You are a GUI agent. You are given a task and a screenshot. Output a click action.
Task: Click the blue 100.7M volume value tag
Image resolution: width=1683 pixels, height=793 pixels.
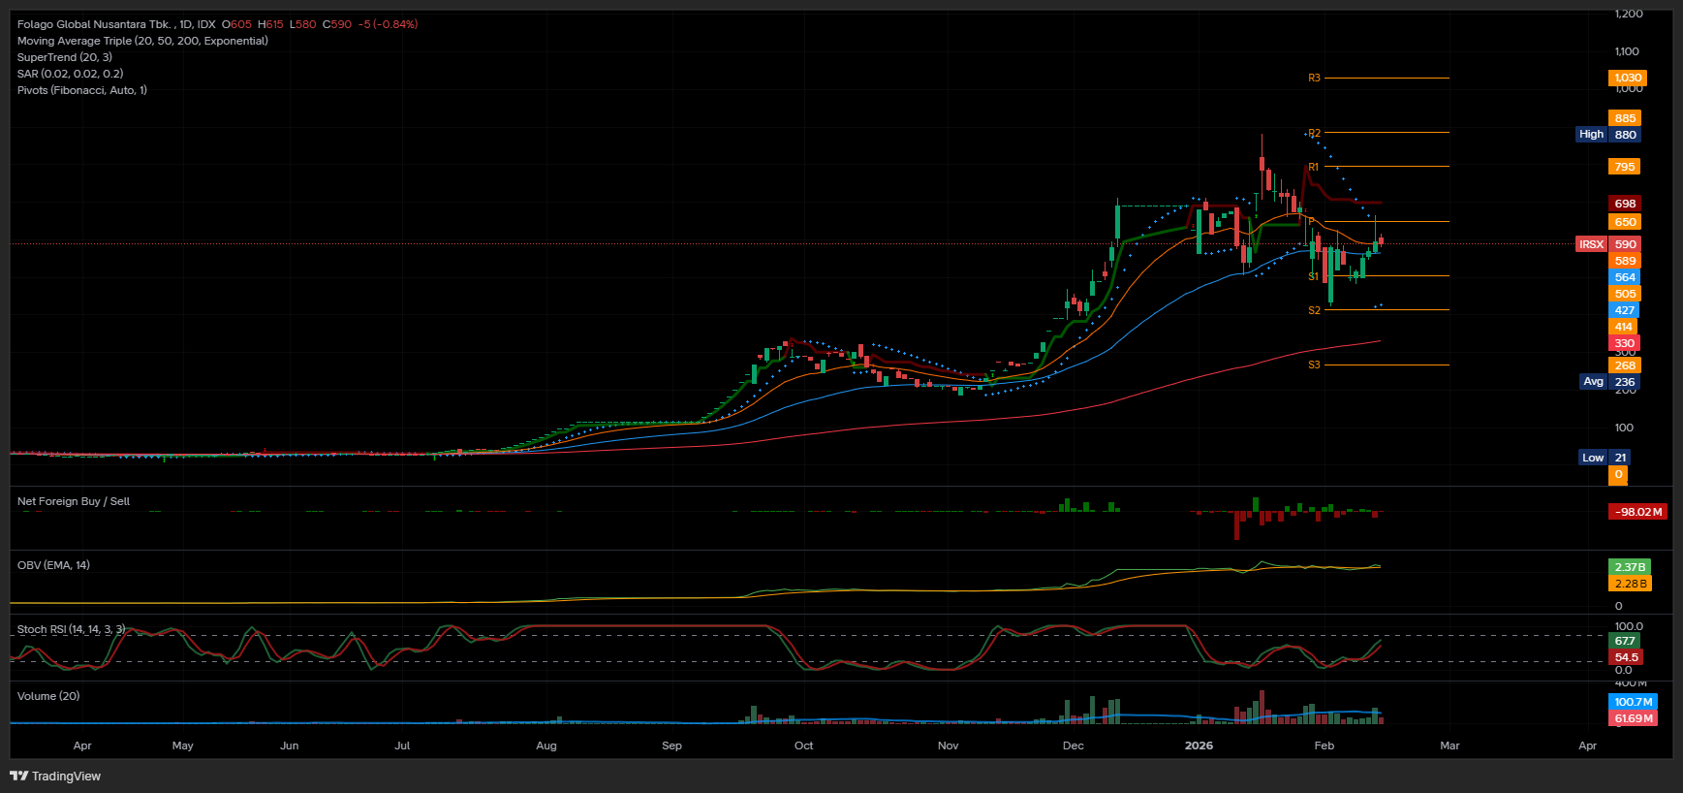(1633, 702)
